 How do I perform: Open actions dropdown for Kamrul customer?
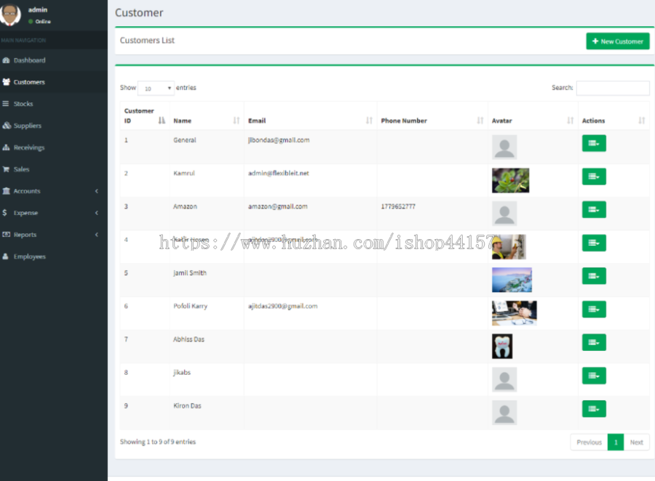pyautogui.click(x=594, y=177)
